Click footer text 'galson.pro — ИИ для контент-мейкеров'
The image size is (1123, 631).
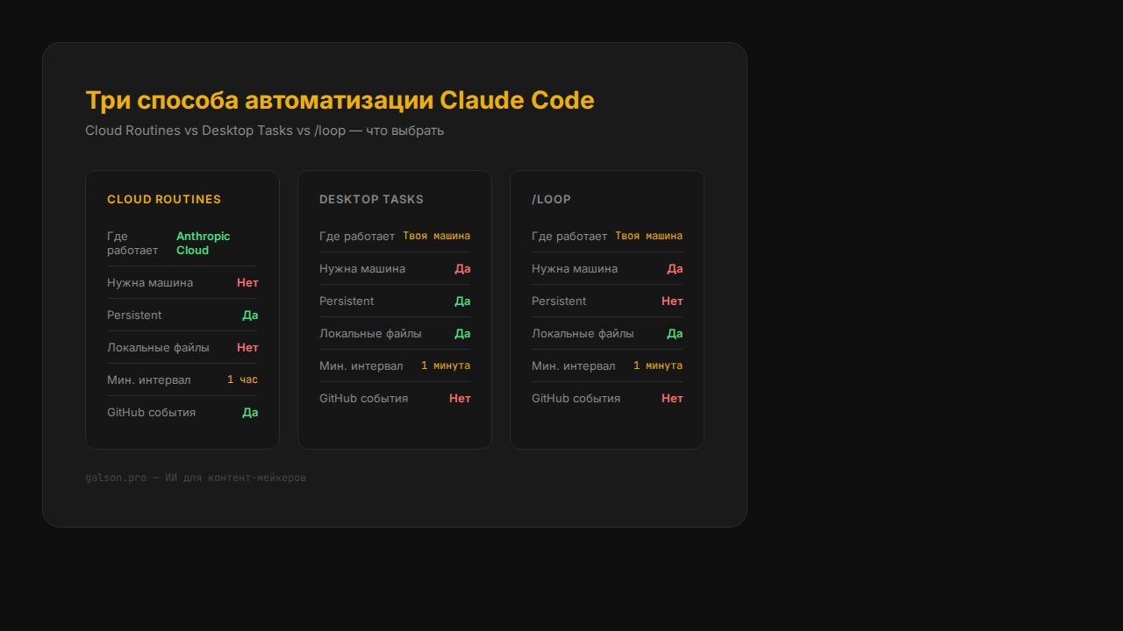click(x=196, y=478)
